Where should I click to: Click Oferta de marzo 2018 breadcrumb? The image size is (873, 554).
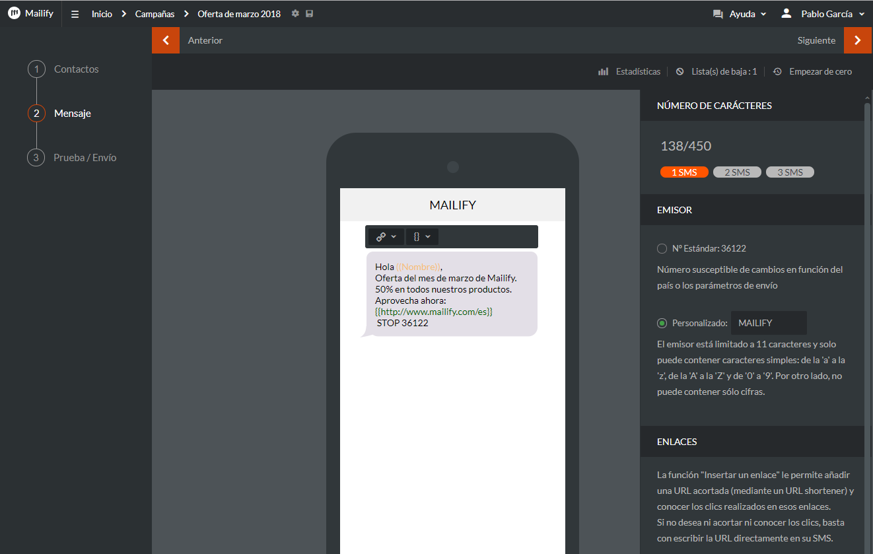click(239, 14)
